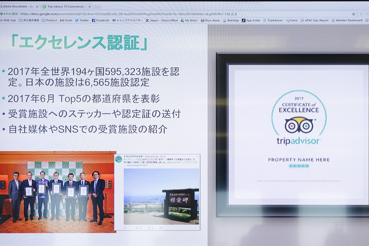
Task: Open the 旅行業界情報 bookmarks folder
Action: pyautogui.click(x=29, y=20)
